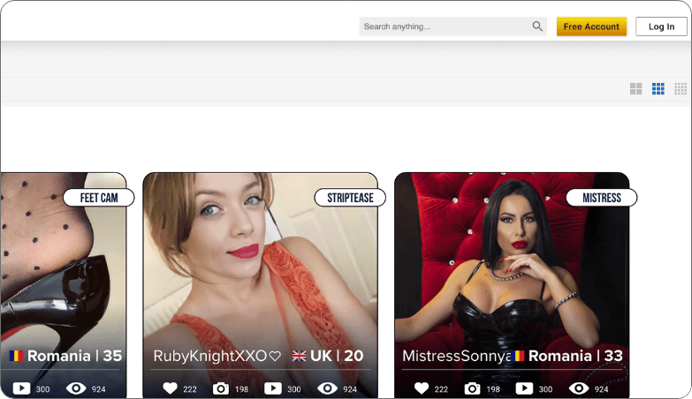Click the video icon on the Feet Cam card

[x=21, y=388]
